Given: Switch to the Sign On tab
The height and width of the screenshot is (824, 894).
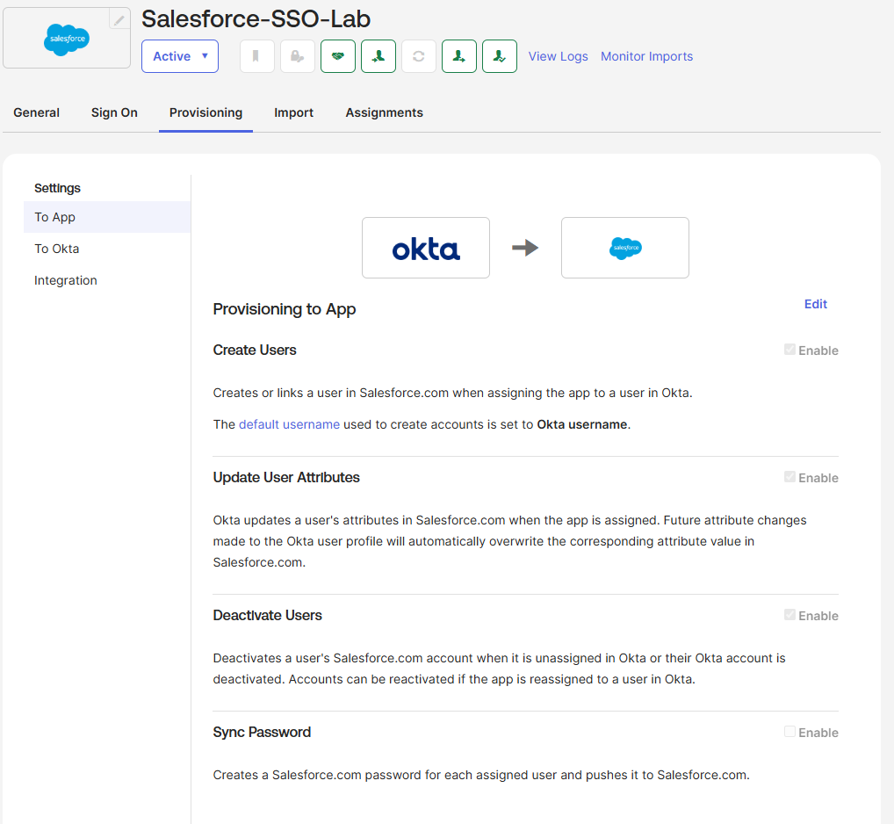Looking at the screenshot, I should (113, 112).
